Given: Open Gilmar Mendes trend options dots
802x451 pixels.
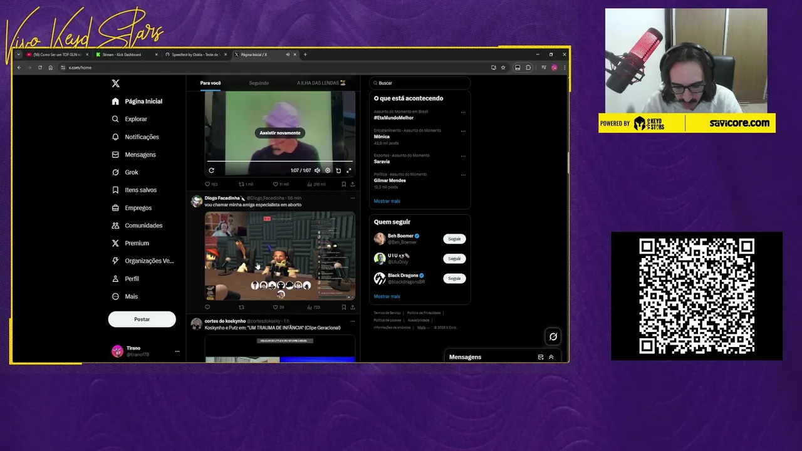Looking at the screenshot, I should click(x=463, y=175).
